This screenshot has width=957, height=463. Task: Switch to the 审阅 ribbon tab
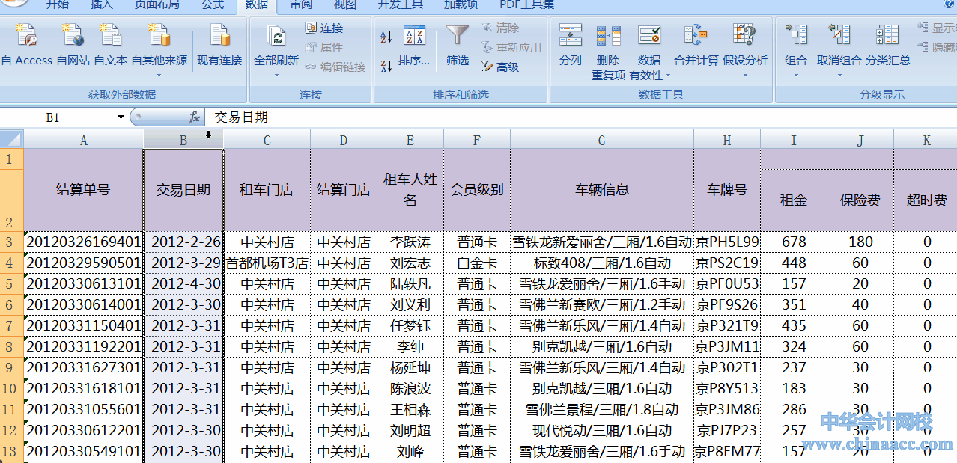[301, 5]
